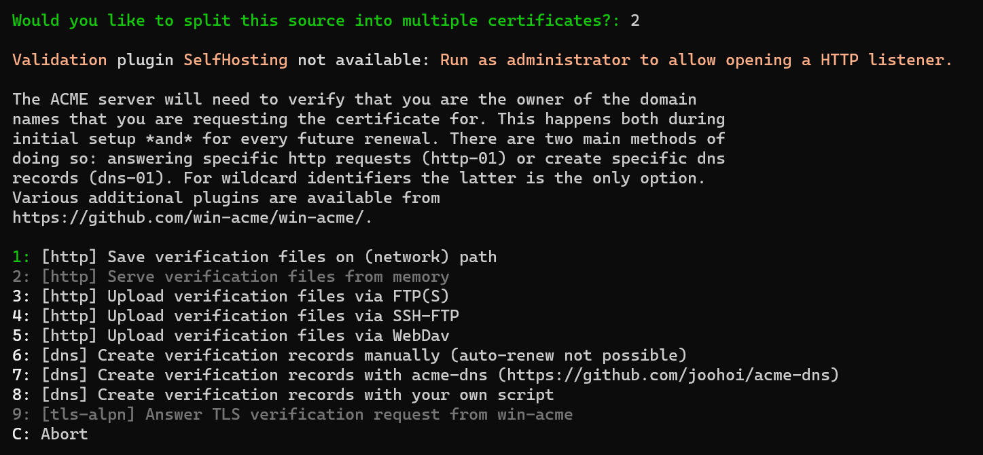Click the entered answer 2 after the prompt
This screenshot has width=983, height=455.
[635, 20]
